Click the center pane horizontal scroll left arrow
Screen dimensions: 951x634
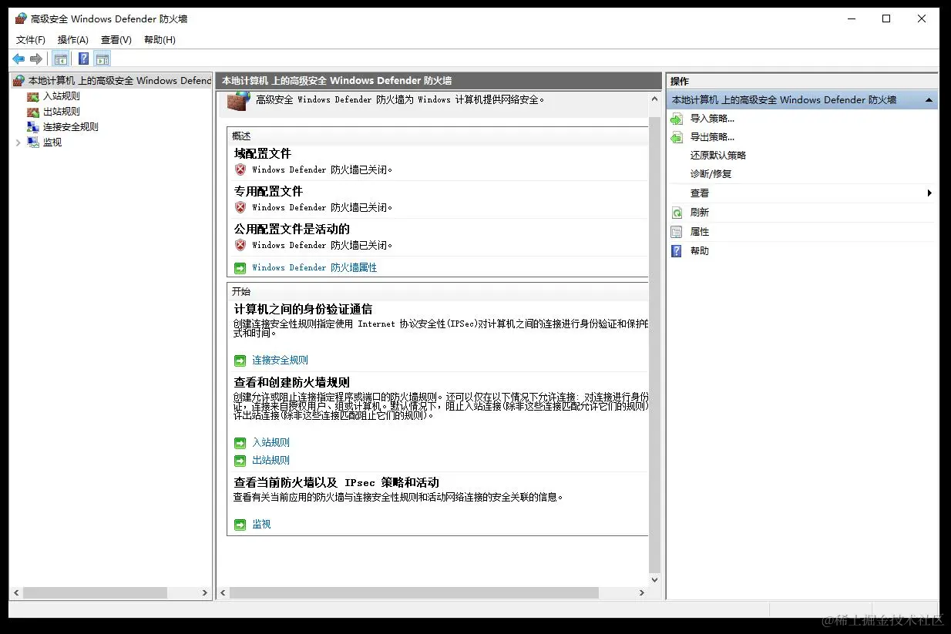click(x=223, y=593)
